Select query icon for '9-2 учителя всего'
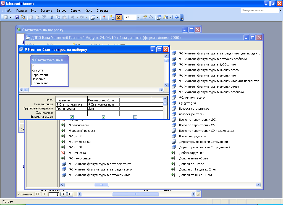283x205 pixels. [174, 98]
